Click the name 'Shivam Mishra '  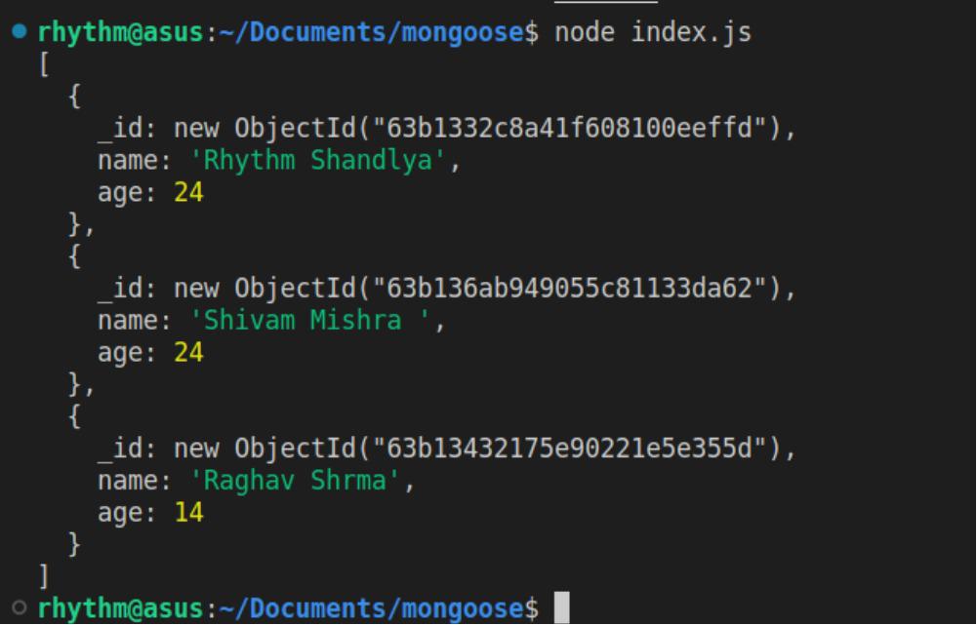pyautogui.click(x=309, y=320)
